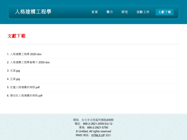Open the 正面.jpg file link
The height and width of the screenshot is (140, 187).
click(x=15, y=79)
